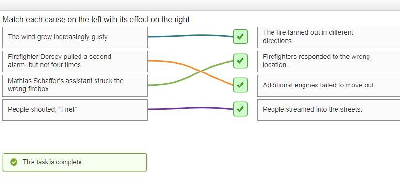Select the 'Firefighter Dorsey pulled a second alarm' box
This screenshot has height=186, width=400.
75,61
